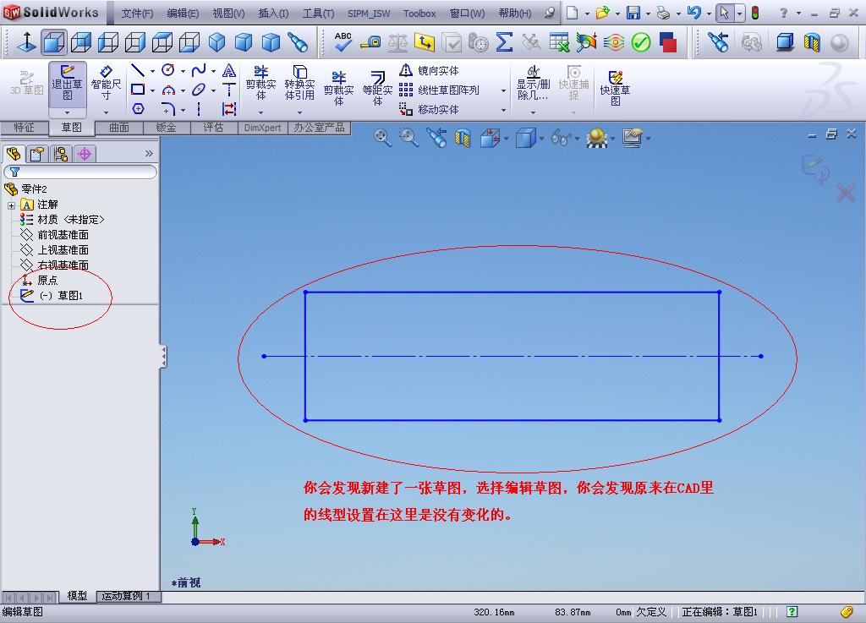The image size is (866, 623).
Task: Open the Save button dropdown arrow
Action: 648,14
